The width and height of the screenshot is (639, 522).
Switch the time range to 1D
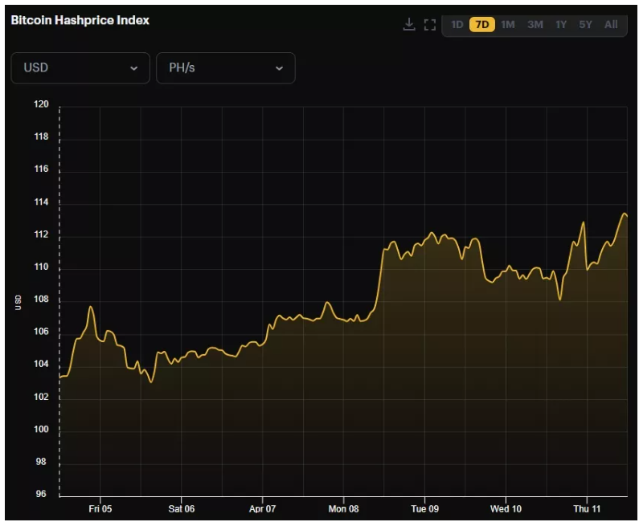click(x=457, y=25)
